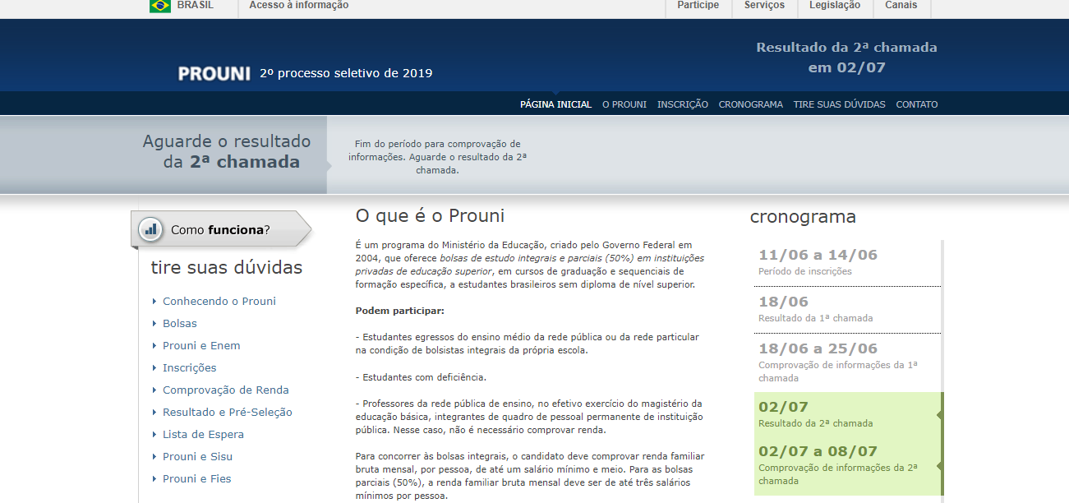Open the BRASIL portal link
Image resolution: width=1069 pixels, height=503 pixels.
(x=195, y=5)
